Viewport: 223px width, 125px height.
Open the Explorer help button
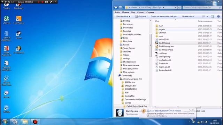[218, 16]
